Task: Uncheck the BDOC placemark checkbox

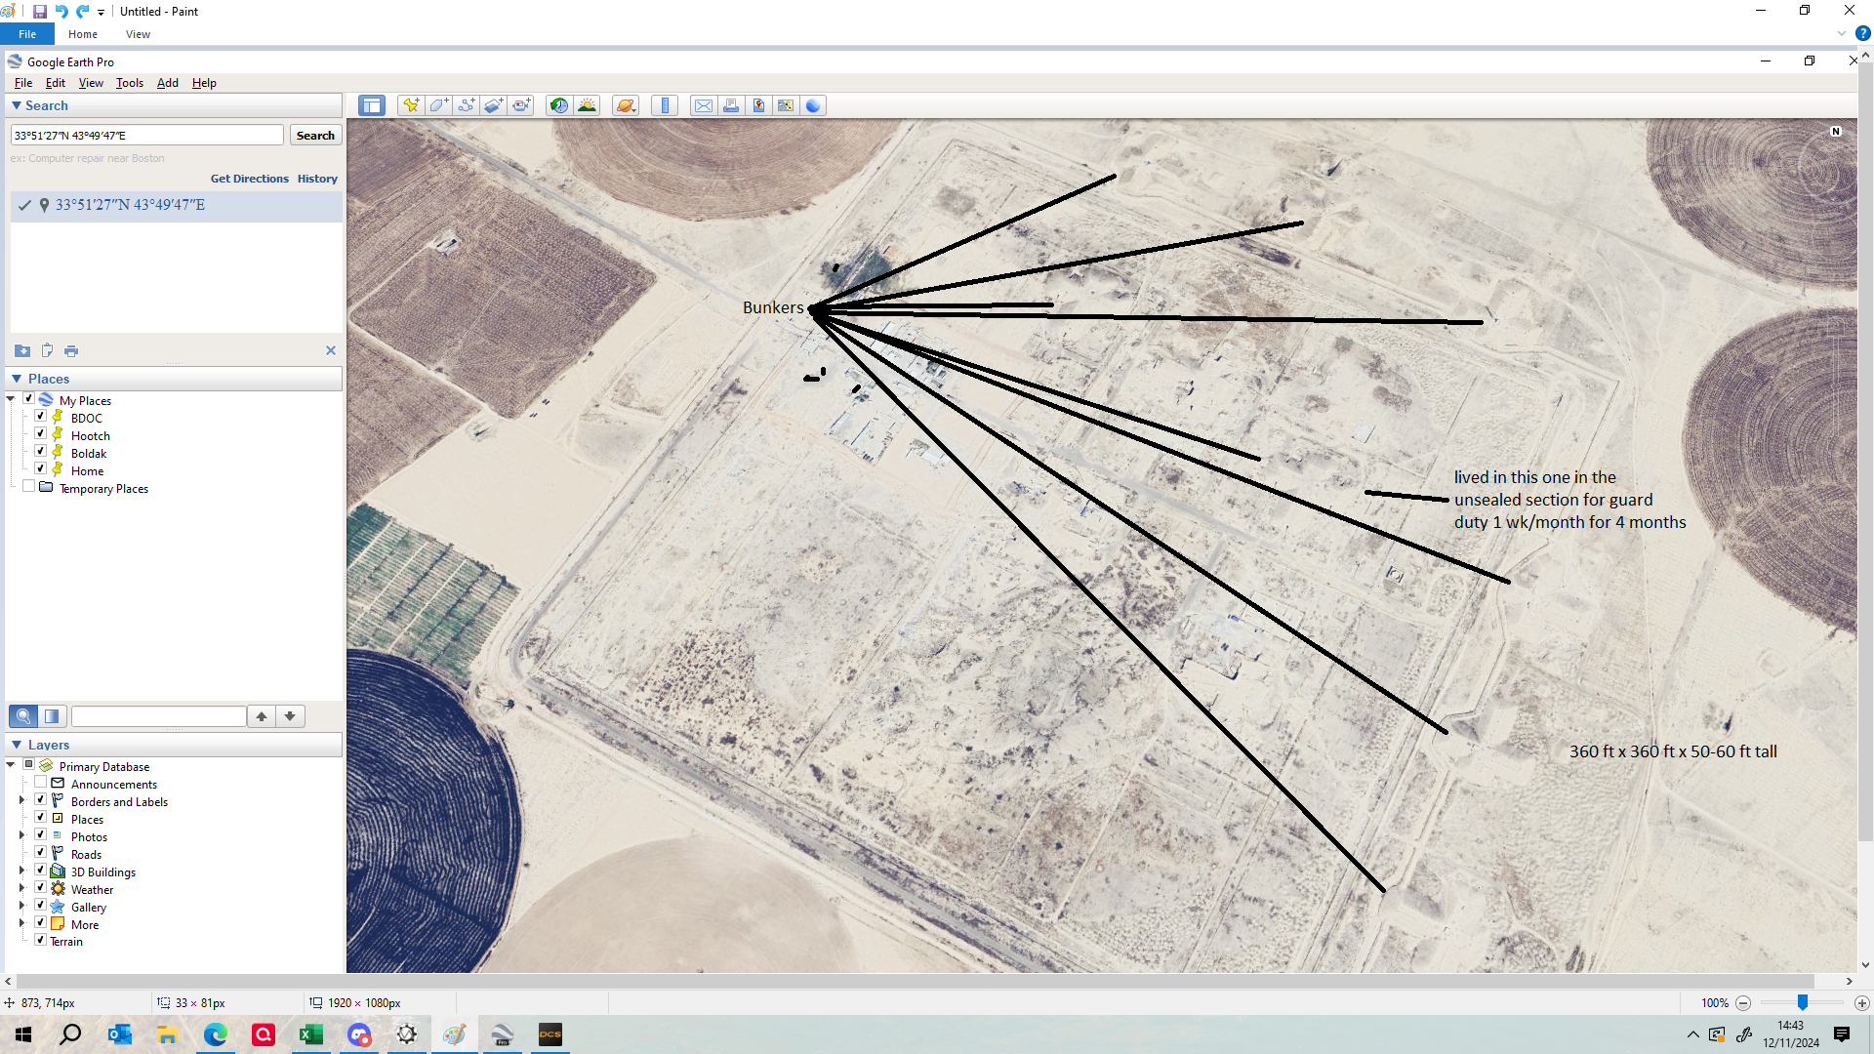Action: tap(41, 417)
